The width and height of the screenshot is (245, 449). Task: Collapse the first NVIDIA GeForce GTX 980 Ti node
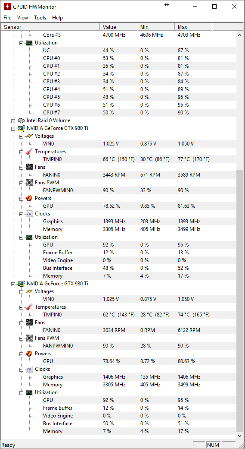(13, 129)
